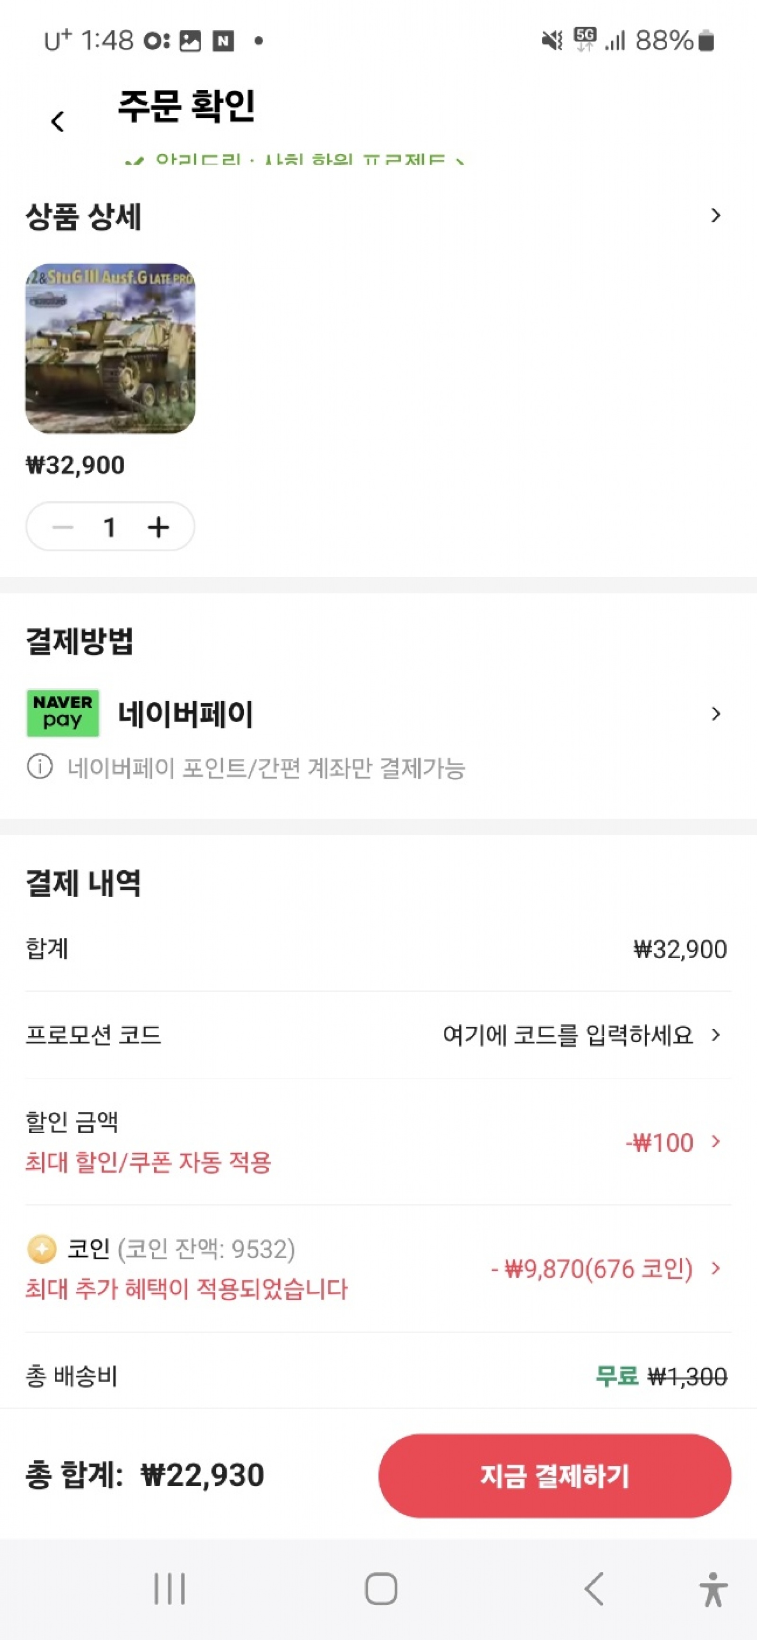The height and width of the screenshot is (1640, 757).
Task: Select the 네이버페이 payment method label
Action: click(x=186, y=714)
